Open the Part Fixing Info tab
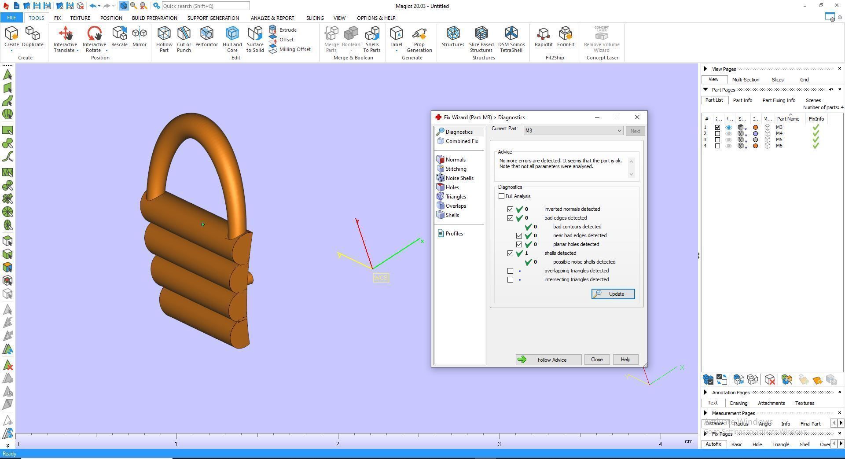Screen dimensions: 845x459 (x=779, y=100)
